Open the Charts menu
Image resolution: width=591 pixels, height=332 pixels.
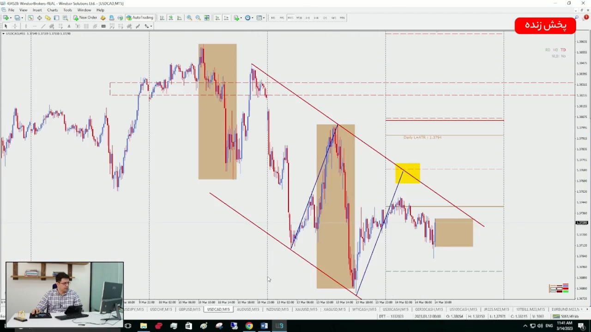click(53, 10)
